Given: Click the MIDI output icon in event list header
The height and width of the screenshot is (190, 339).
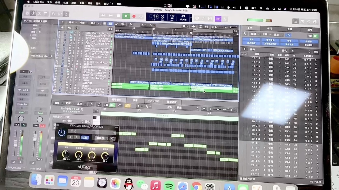Looking at the screenshot, I should pyautogui.click(x=315, y=36).
